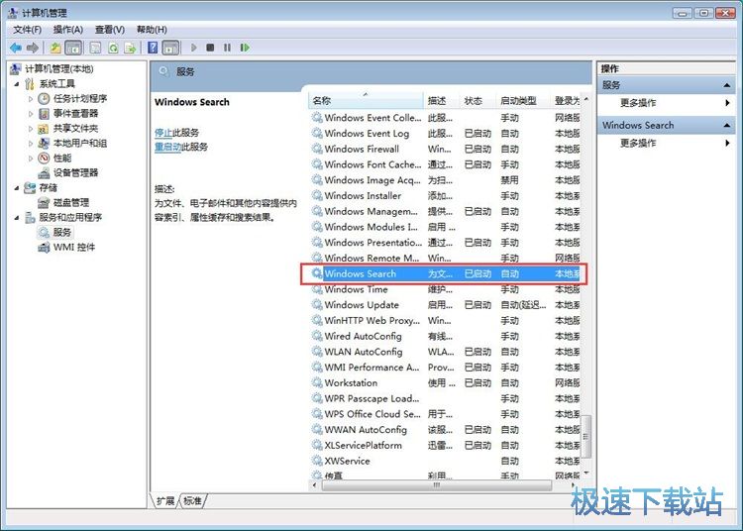Open the Help question-mark toolbar icon
The width and height of the screenshot is (743, 531).
point(153,48)
